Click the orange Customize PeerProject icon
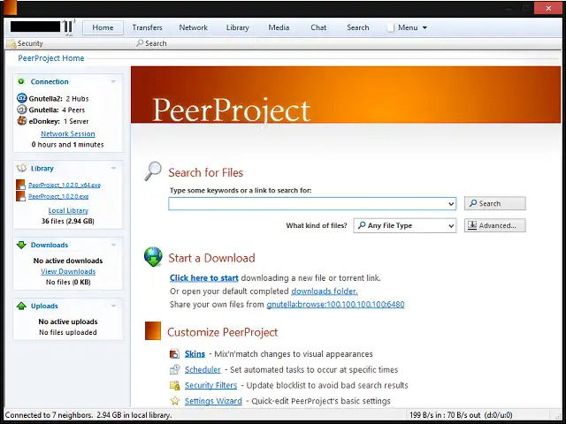Viewport: 566px width, 424px height. (x=153, y=330)
